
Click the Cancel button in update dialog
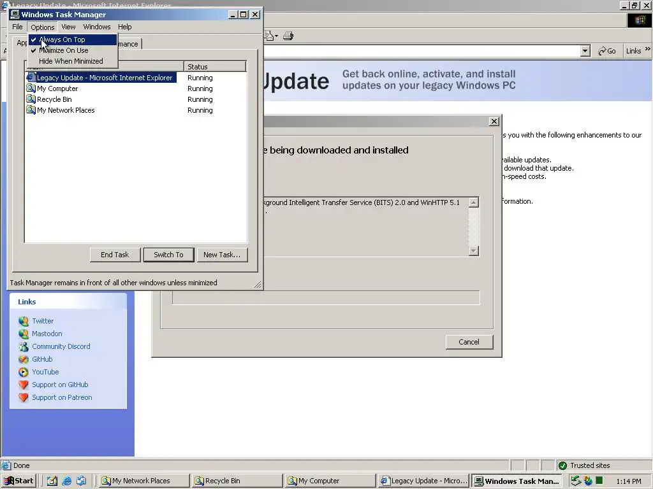[x=469, y=342]
